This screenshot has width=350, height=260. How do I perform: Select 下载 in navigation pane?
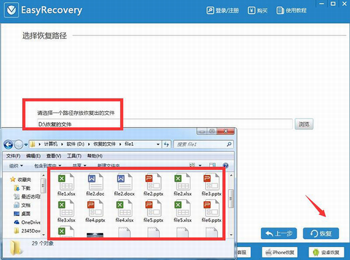[x=22, y=188]
